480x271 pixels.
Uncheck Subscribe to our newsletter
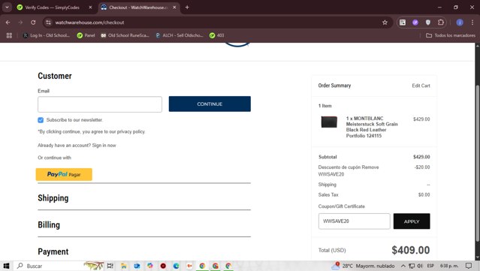41,120
